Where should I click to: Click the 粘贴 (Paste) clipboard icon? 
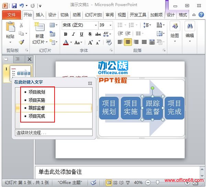coord(10,27)
